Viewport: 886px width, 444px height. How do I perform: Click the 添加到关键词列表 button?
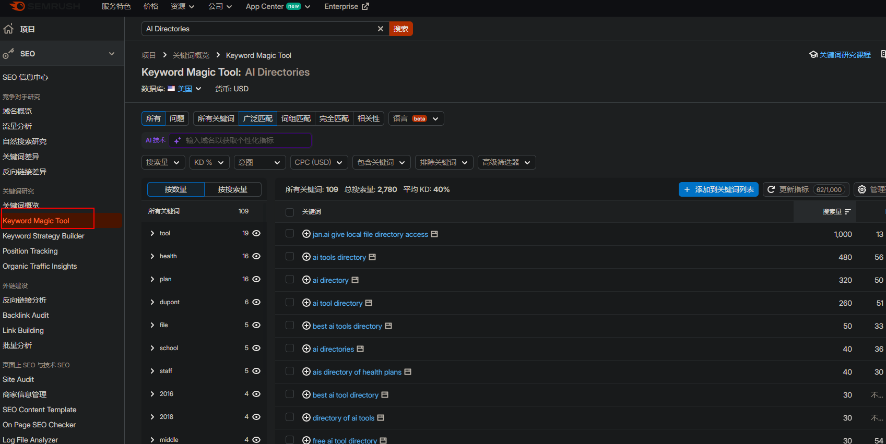pyautogui.click(x=718, y=189)
